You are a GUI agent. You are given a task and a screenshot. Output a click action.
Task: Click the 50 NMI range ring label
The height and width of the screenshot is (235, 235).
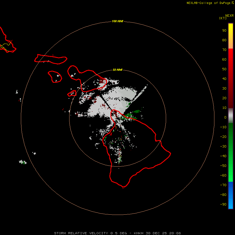point(118,70)
